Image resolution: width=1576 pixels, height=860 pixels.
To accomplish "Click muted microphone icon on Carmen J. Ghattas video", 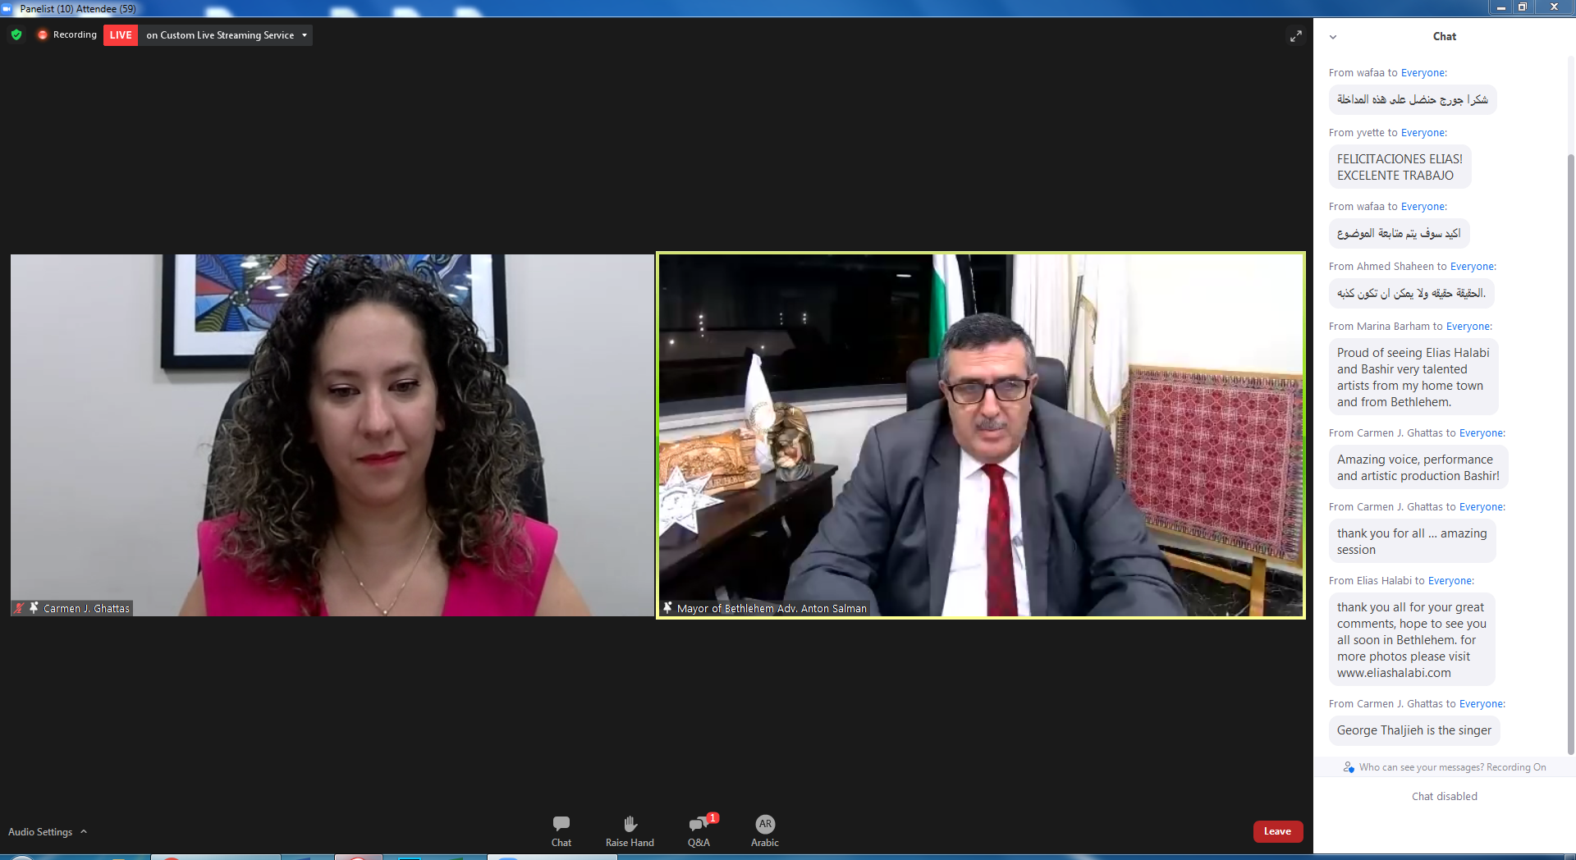I will coord(19,608).
